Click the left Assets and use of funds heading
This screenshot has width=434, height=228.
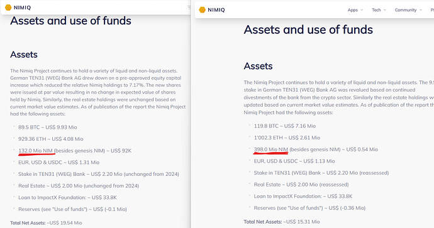[x=70, y=21]
